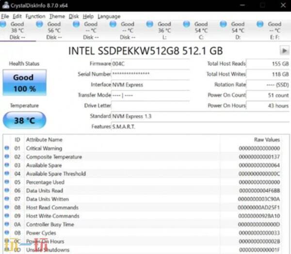Click the Power On Hours value 43 hours
The height and width of the screenshot is (254, 291).
point(268,106)
